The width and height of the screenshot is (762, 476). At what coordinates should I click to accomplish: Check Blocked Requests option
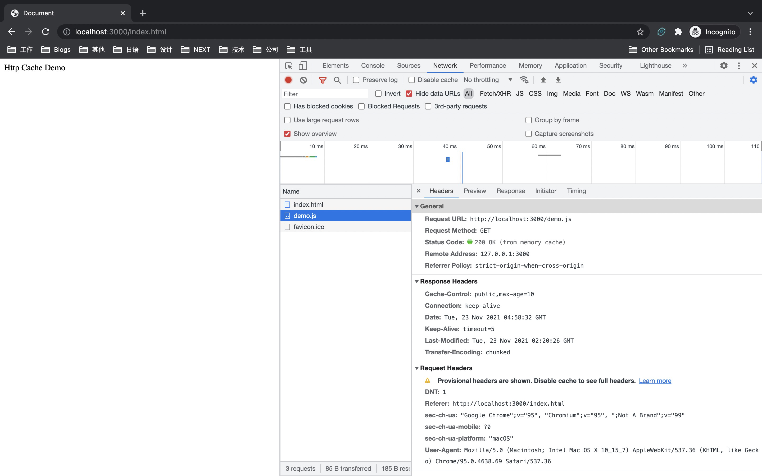pos(361,106)
